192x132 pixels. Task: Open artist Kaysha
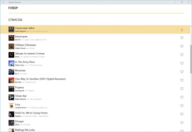(18, 116)
